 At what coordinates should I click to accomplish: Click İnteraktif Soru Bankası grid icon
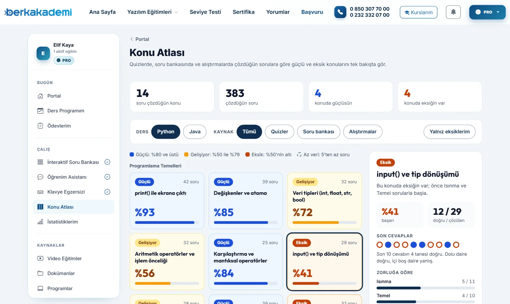click(40, 162)
